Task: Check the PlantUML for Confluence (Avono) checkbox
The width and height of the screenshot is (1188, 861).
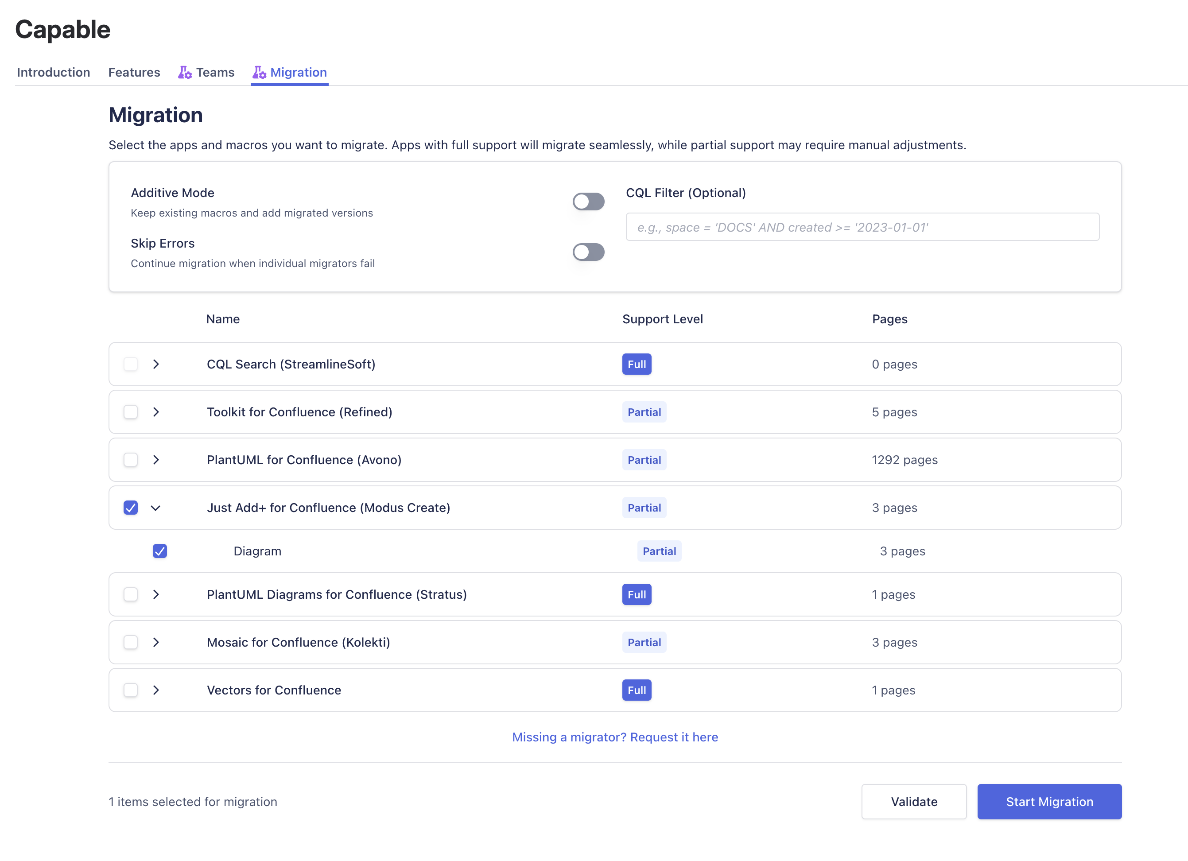Action: click(x=130, y=460)
